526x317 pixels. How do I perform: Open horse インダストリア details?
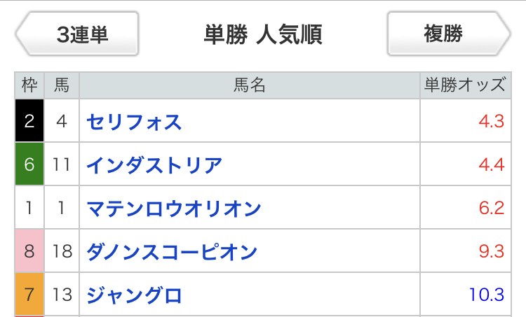pyautogui.click(x=154, y=165)
